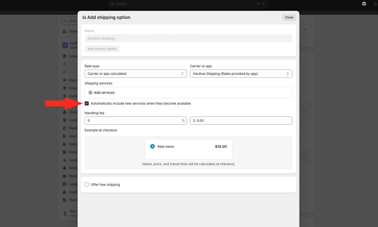
Task: Select the Rate name radio button
Action: pyautogui.click(x=152, y=146)
